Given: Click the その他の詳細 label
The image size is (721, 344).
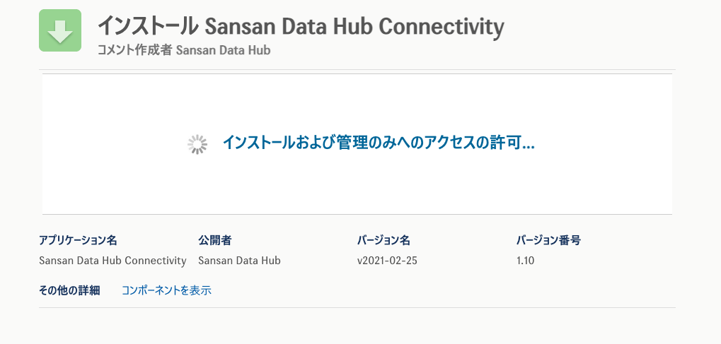Looking at the screenshot, I should click(x=69, y=290).
